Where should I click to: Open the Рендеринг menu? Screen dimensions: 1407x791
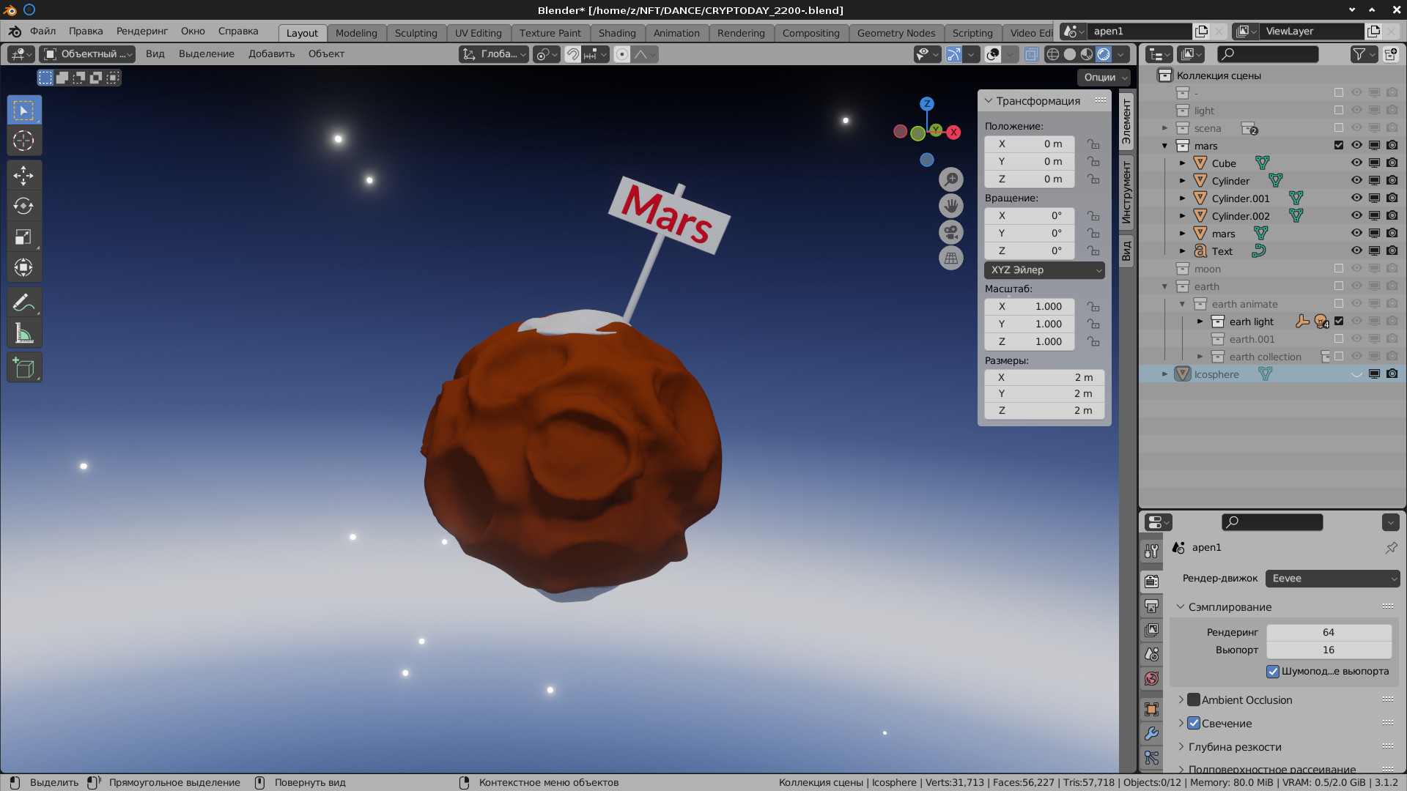(141, 31)
